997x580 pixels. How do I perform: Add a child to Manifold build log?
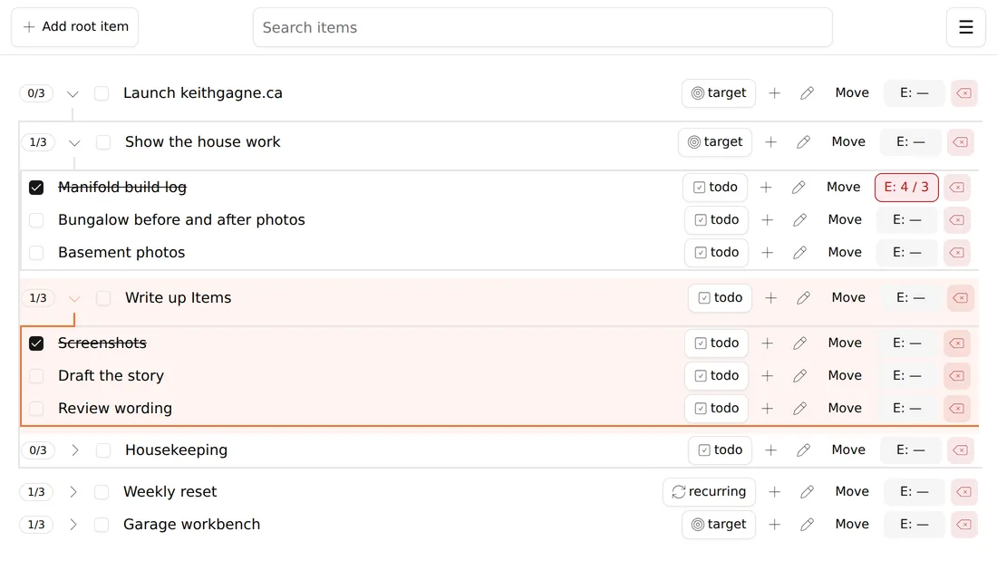point(766,188)
